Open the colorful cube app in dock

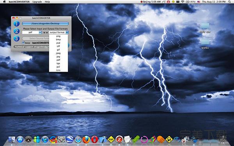point(152,140)
